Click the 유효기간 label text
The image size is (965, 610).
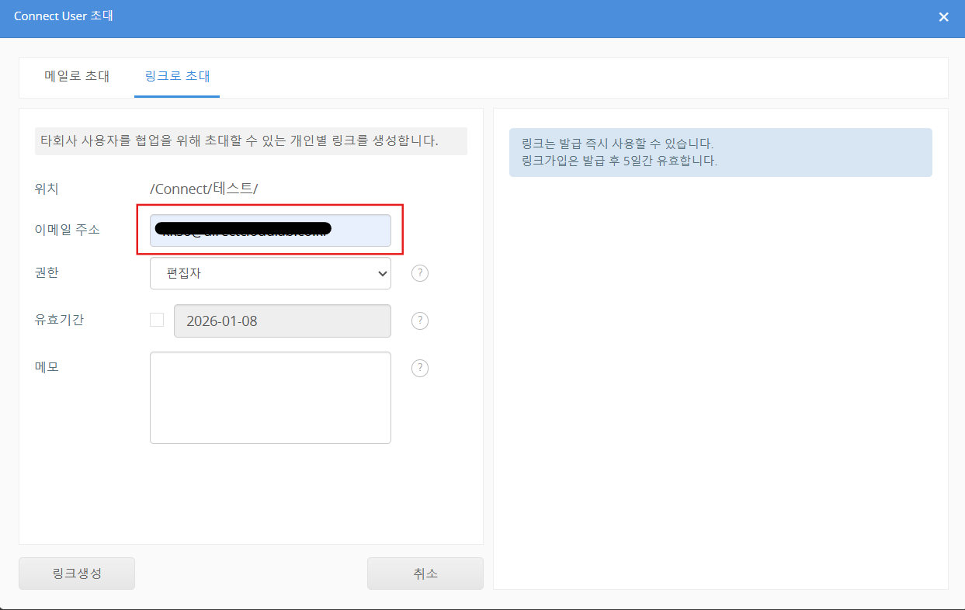click(x=59, y=320)
